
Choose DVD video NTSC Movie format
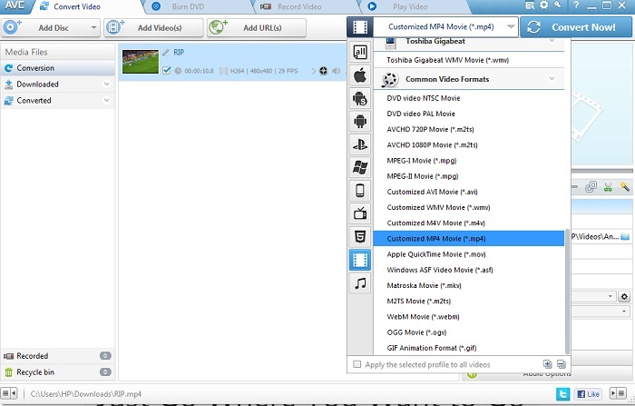pos(469,98)
